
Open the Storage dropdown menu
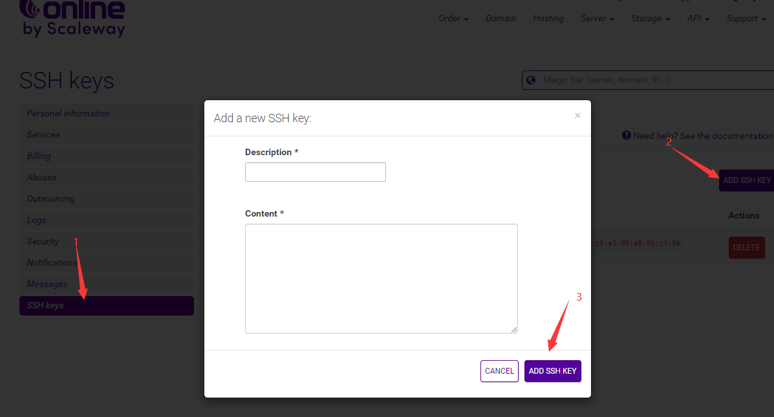click(650, 19)
